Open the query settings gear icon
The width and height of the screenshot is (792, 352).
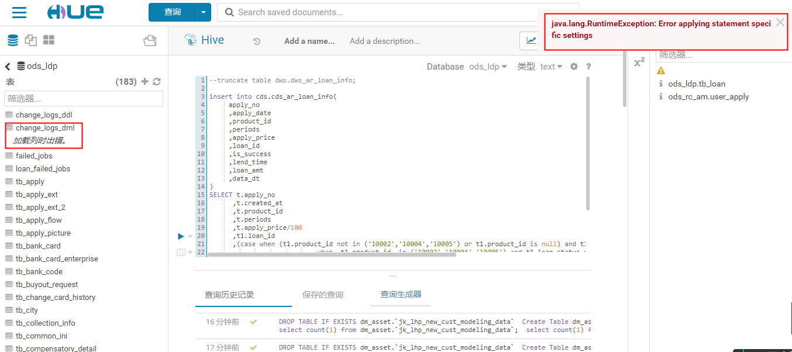coord(574,66)
